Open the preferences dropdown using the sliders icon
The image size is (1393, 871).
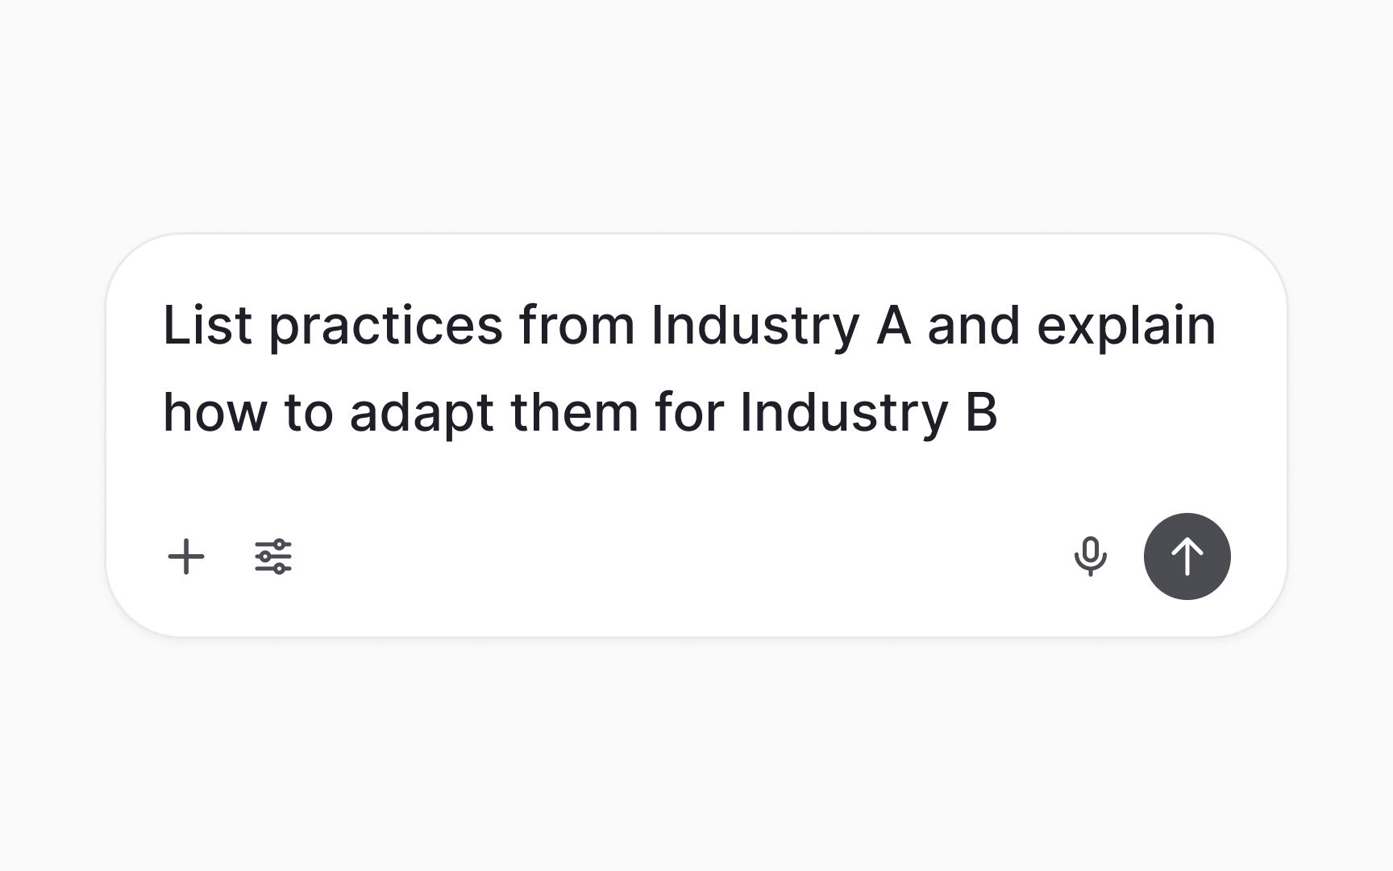click(x=272, y=556)
